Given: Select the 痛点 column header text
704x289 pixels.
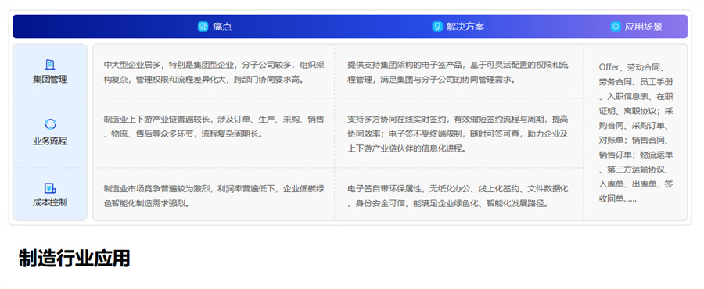Looking at the screenshot, I should pyautogui.click(x=222, y=27).
